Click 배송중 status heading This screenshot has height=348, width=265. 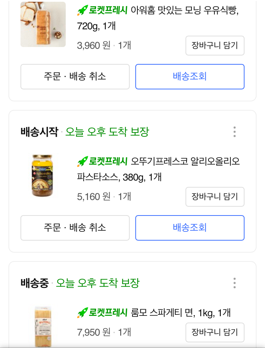35,283
